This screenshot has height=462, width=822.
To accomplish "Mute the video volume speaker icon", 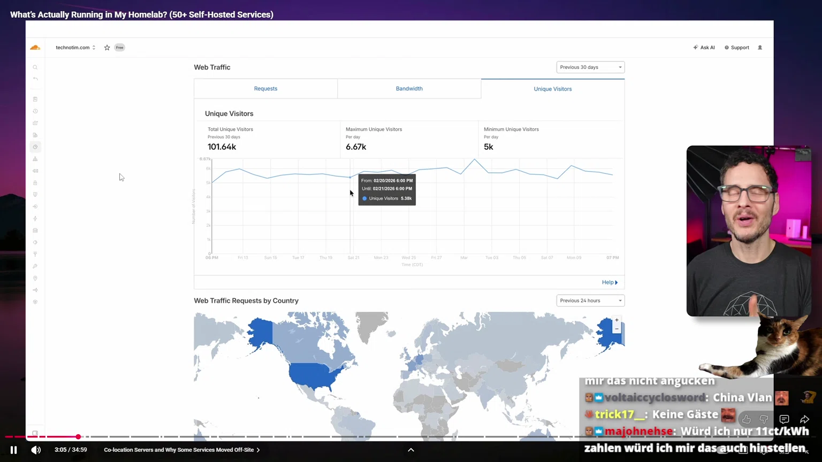I will (36, 450).
